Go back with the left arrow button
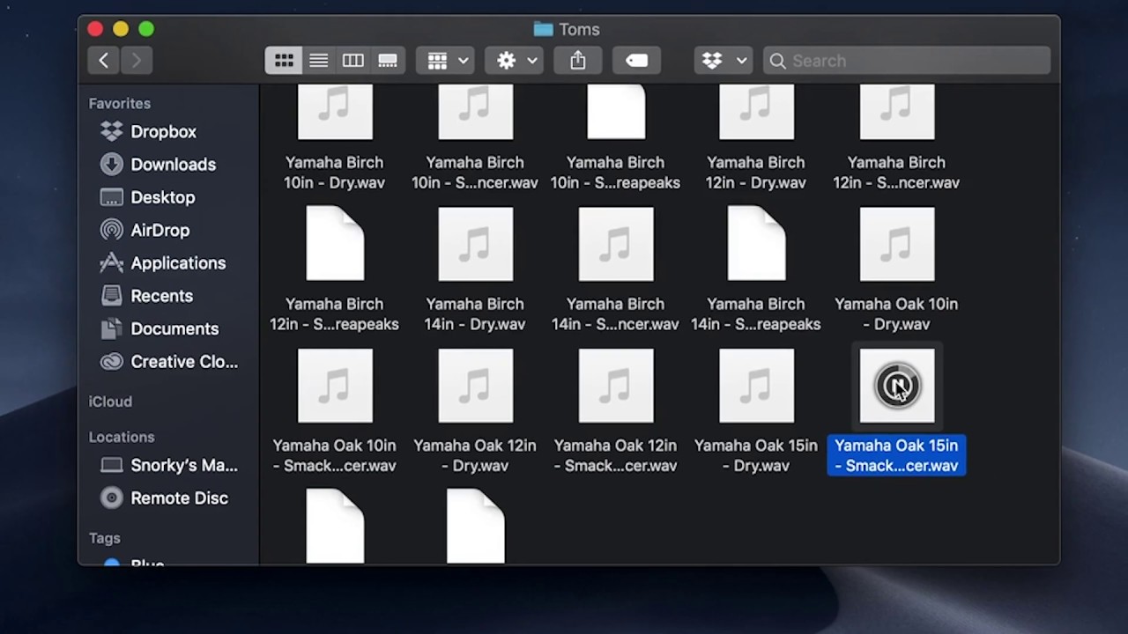 coord(103,60)
